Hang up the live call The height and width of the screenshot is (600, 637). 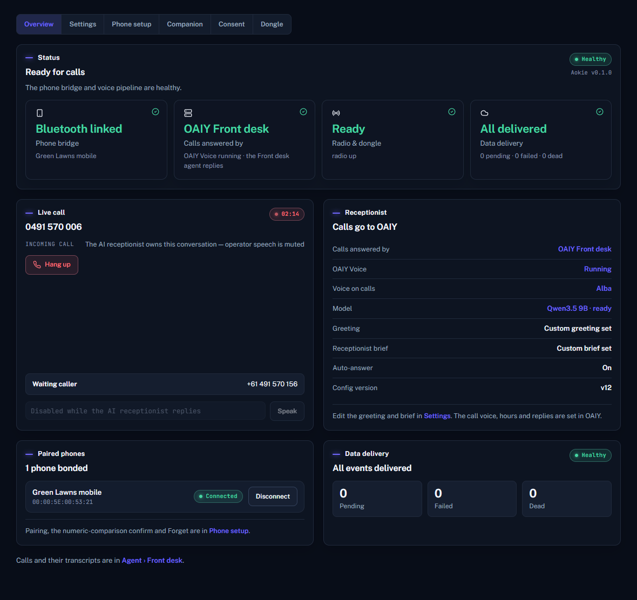[x=52, y=265]
